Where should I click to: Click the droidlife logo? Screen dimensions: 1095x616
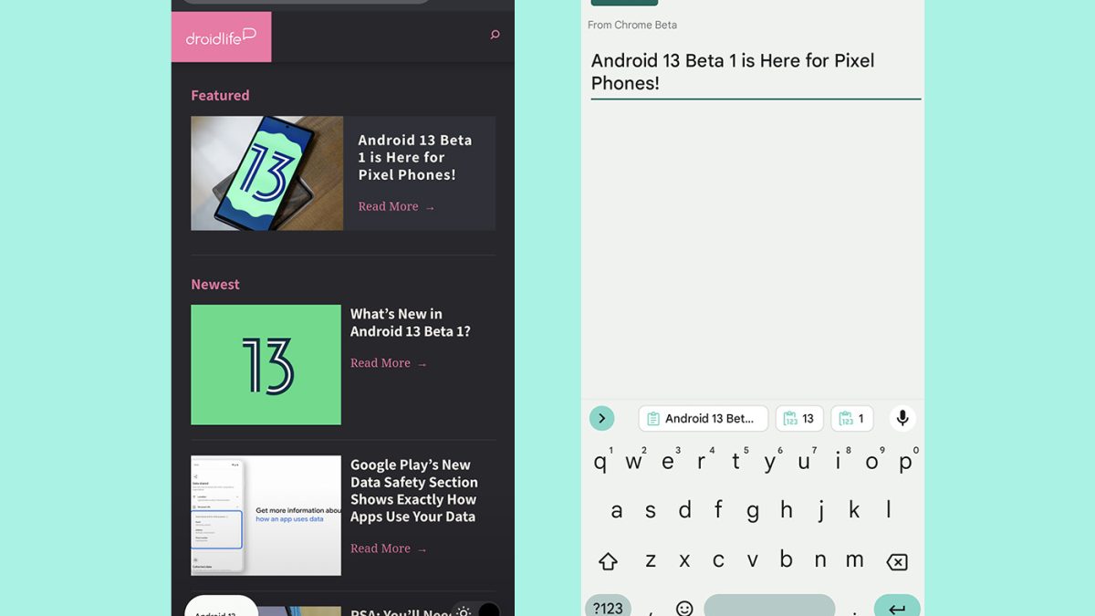221,37
